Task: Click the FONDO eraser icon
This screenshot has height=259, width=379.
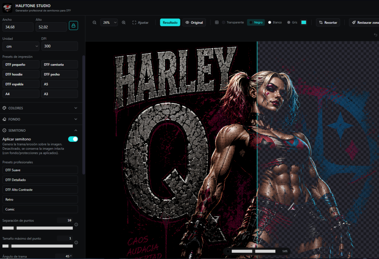Action: pos(4,119)
